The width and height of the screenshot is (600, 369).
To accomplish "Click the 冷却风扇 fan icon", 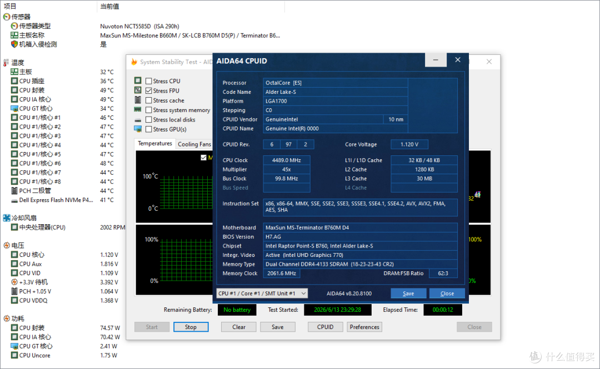I will 7,218.
